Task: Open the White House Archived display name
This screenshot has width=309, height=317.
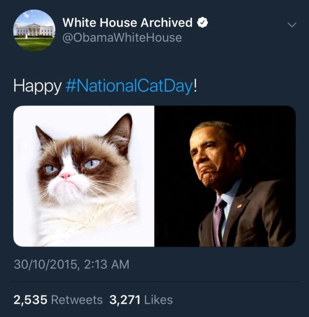Action: pos(127,23)
